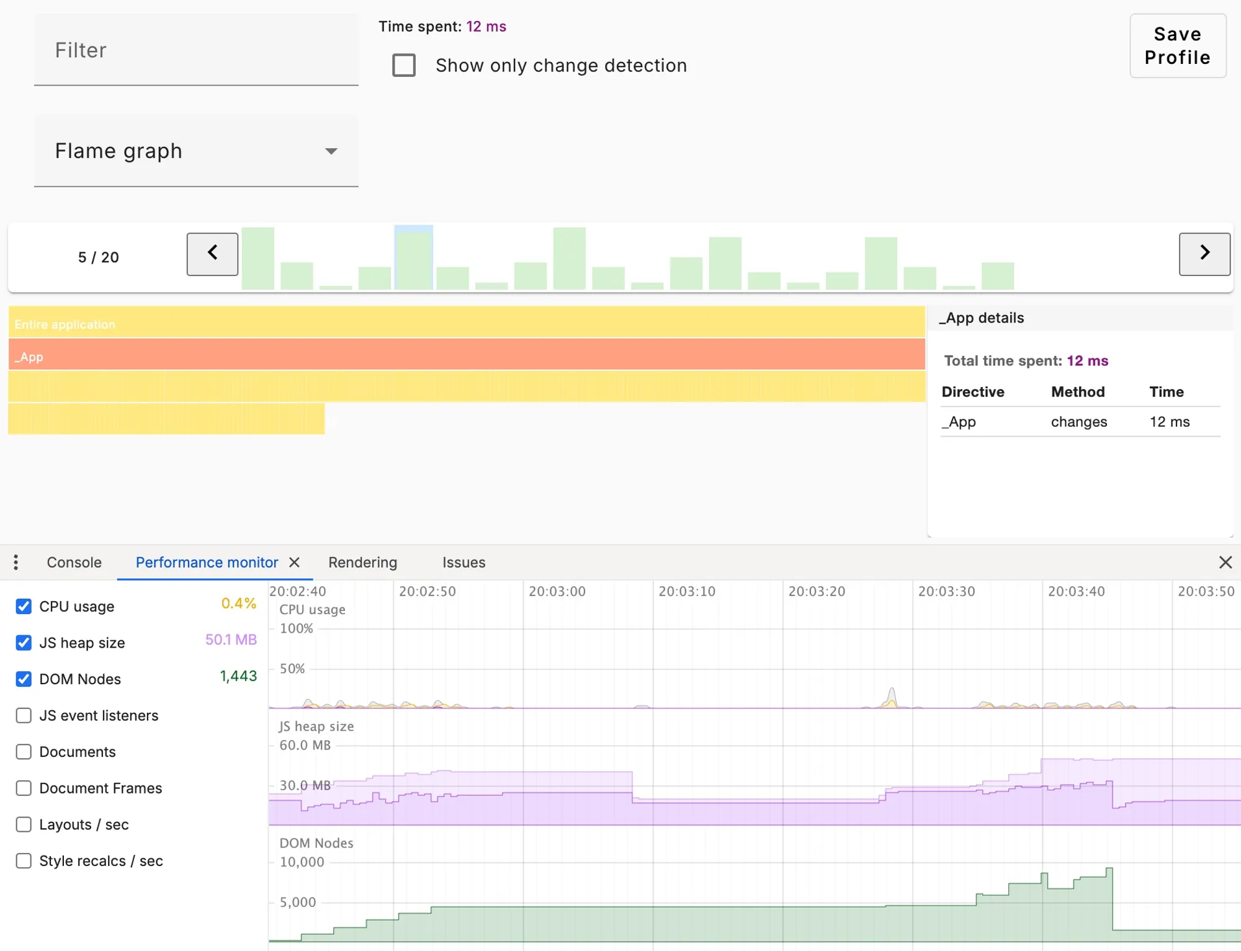Navigate to the next frame with right arrow
Screen dimensions: 1241x951
[x=1204, y=254]
